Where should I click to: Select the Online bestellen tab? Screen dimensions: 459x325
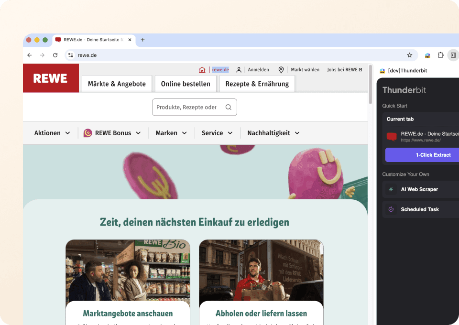click(186, 84)
